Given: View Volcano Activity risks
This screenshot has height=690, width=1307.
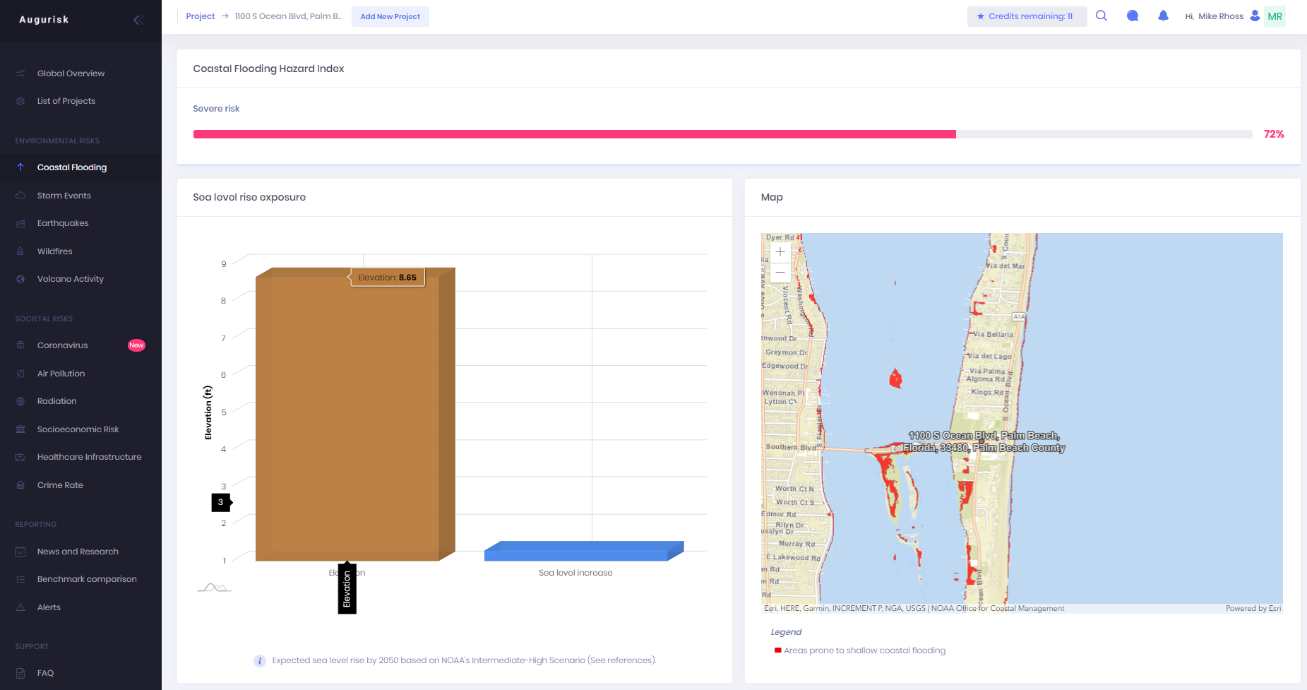Looking at the screenshot, I should coord(71,278).
